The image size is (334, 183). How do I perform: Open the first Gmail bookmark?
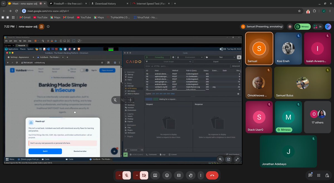(x=25, y=17)
